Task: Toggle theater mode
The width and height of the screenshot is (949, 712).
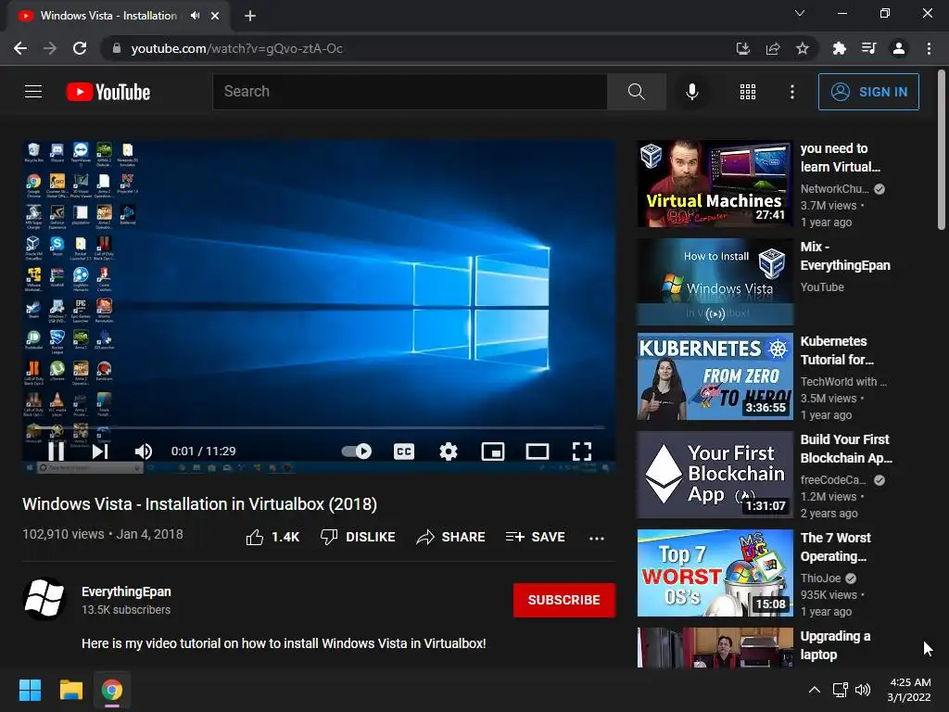Action: click(x=538, y=451)
